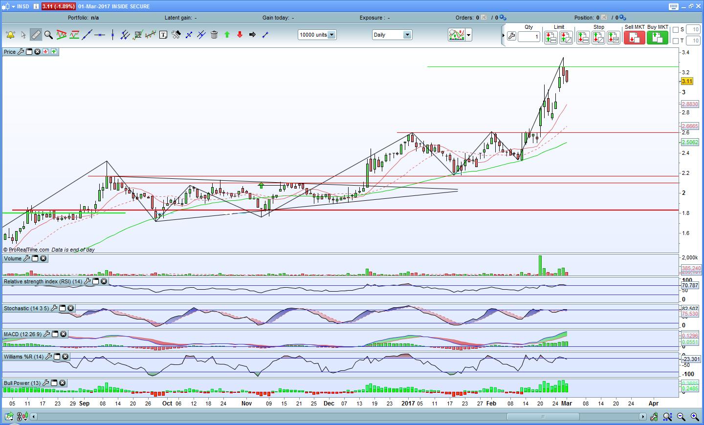Select the ruler measurement tool
704x425 pixels.
36,35
